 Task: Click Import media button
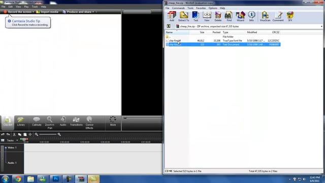[x=47, y=12]
